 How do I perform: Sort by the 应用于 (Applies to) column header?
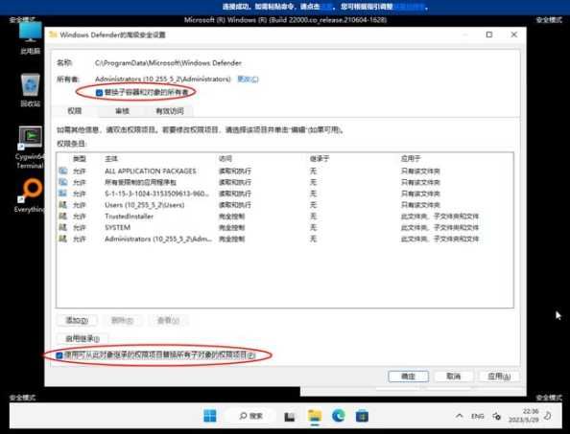pos(411,159)
